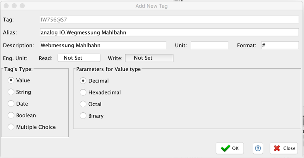Click into the Unit input field

tap(209, 45)
